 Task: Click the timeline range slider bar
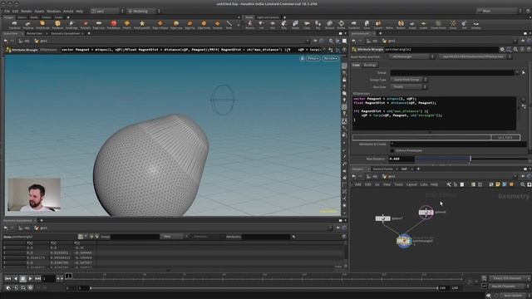pos(264,288)
